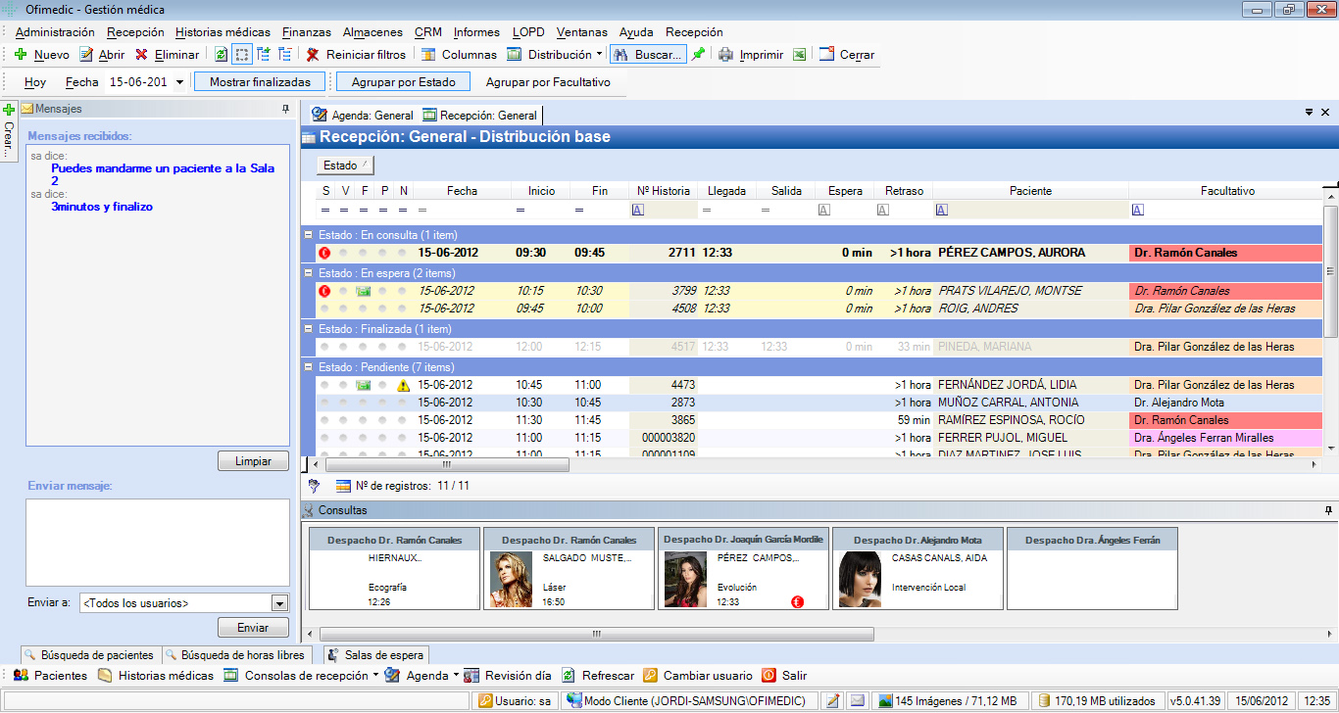Click the Imprimir printer icon
Viewport: 1339px width, 713px height.
point(725,55)
